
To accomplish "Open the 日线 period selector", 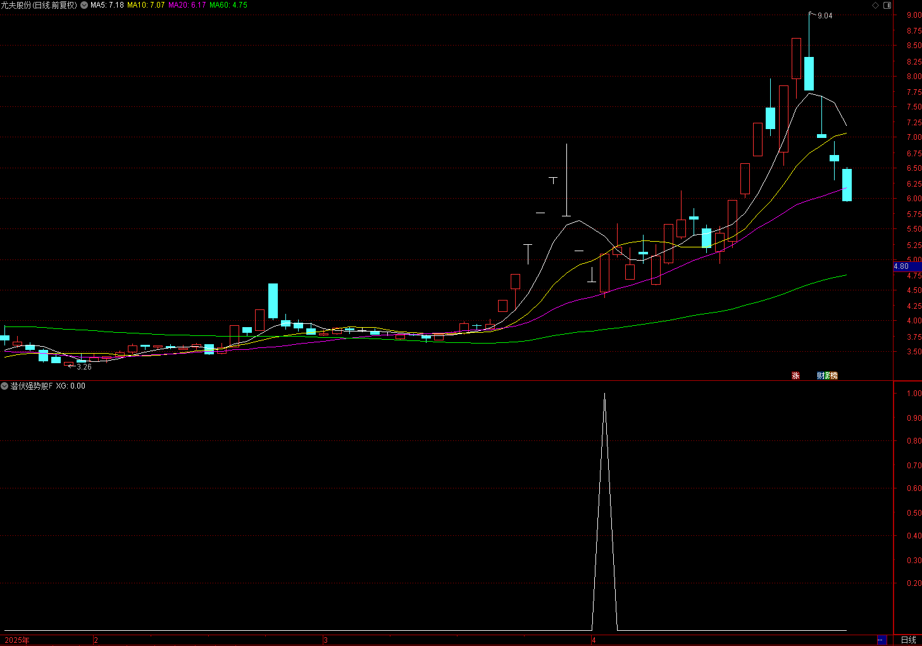I will pyautogui.click(x=908, y=640).
